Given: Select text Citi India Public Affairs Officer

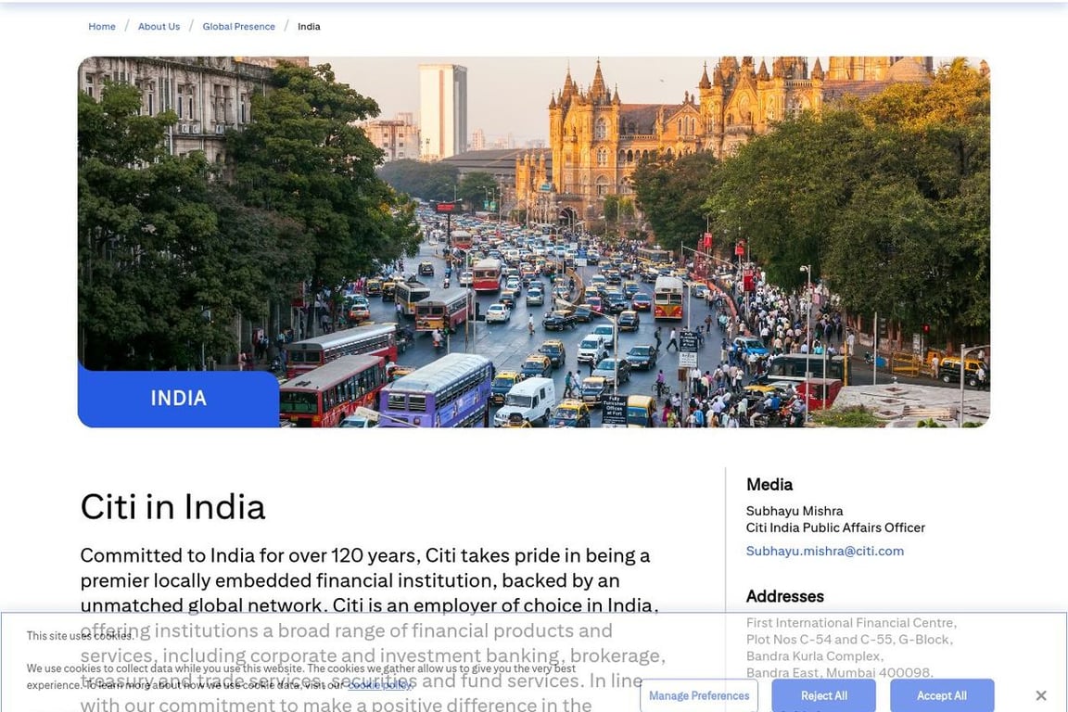Looking at the screenshot, I should click(835, 528).
